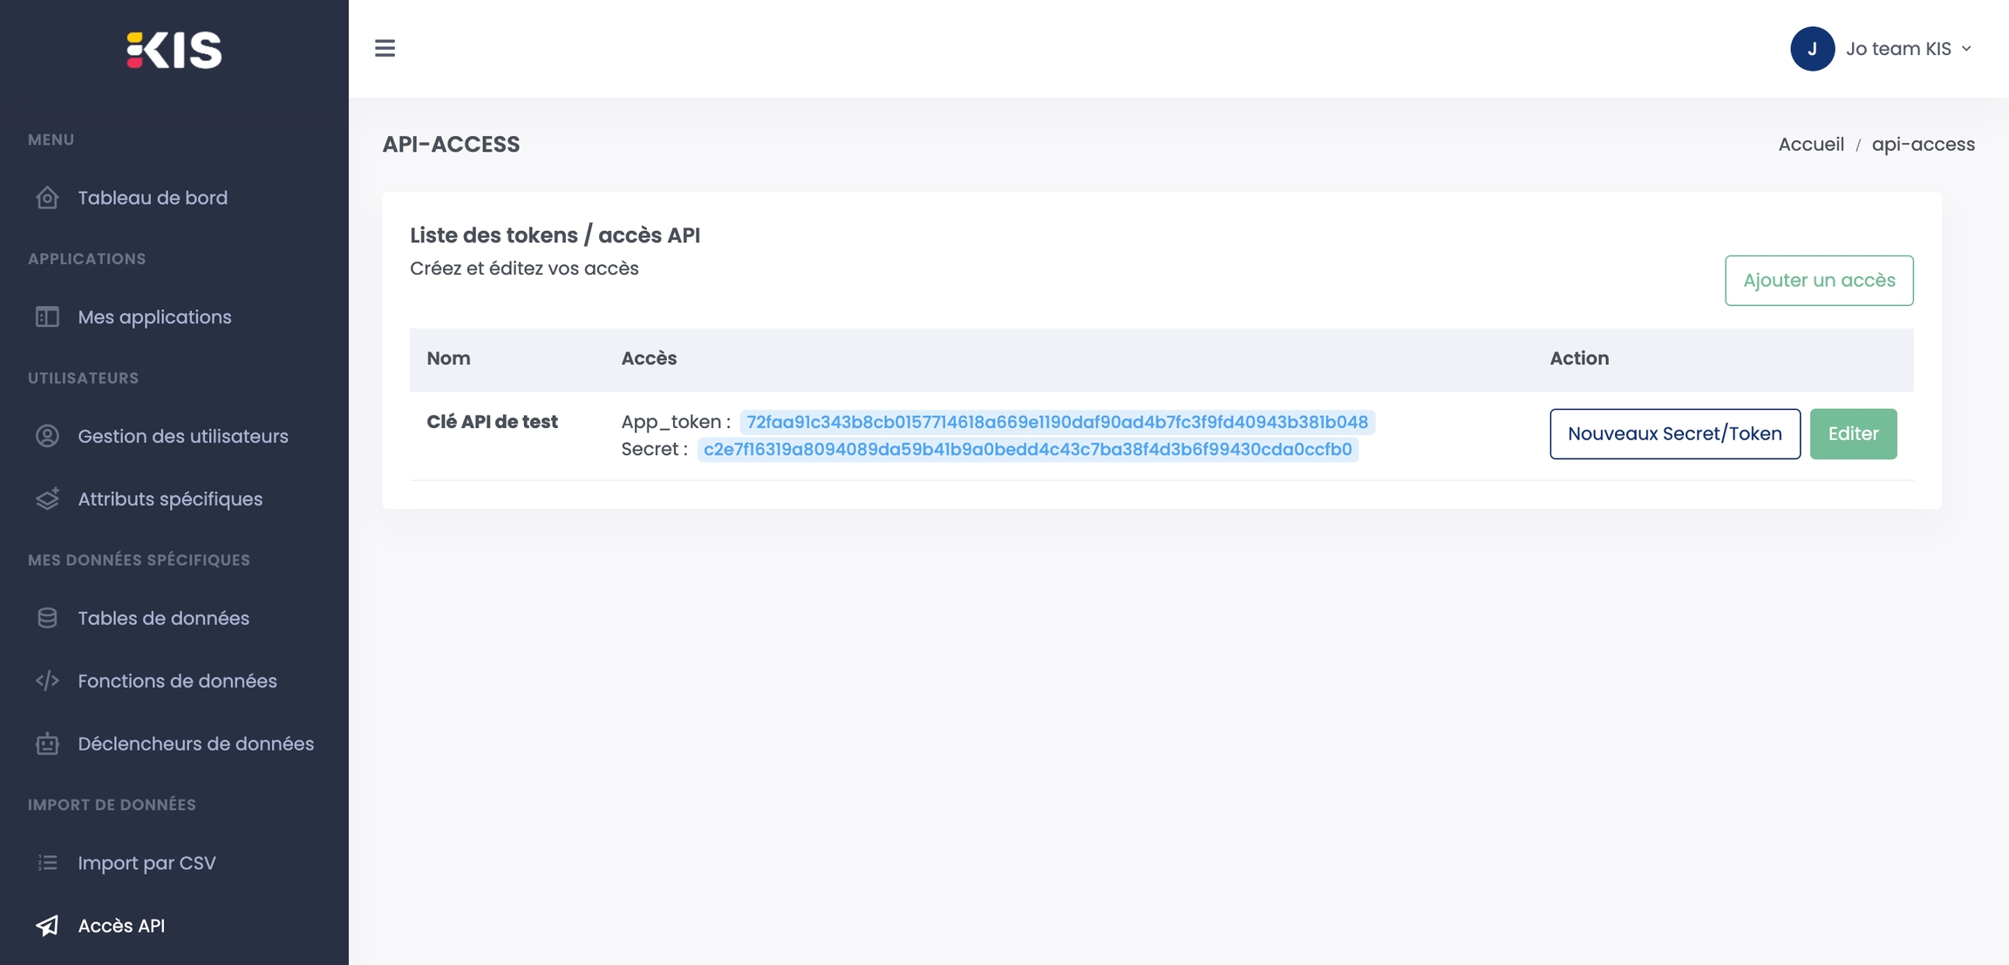Screen dimensions: 2009x965
Task: Click the Déclencheurs de données robot icon
Action: 47,744
